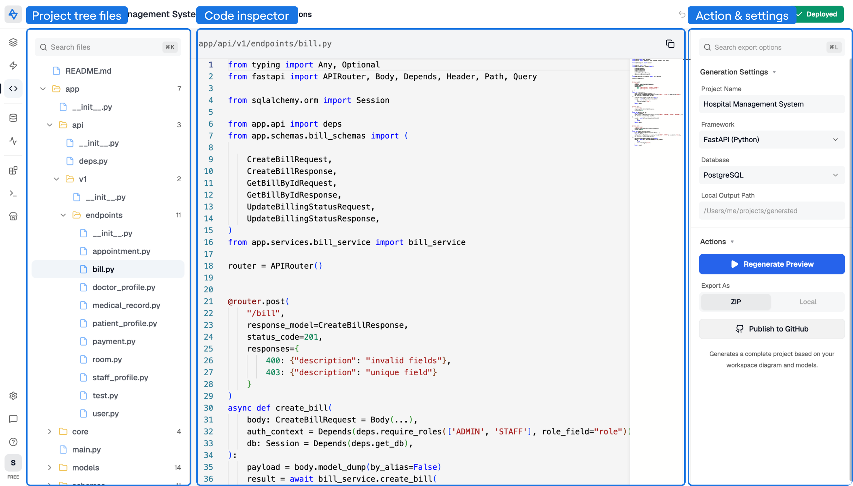
Task: Open medical_record.py file
Action: point(108,305)
